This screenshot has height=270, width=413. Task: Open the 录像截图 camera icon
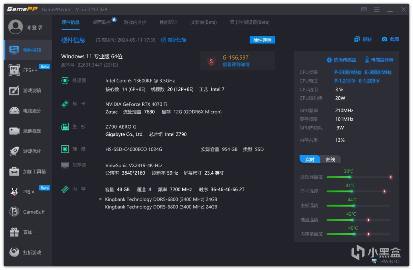tap(14, 131)
